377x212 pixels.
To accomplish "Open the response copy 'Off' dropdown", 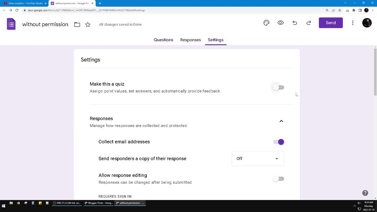I will [258, 158].
